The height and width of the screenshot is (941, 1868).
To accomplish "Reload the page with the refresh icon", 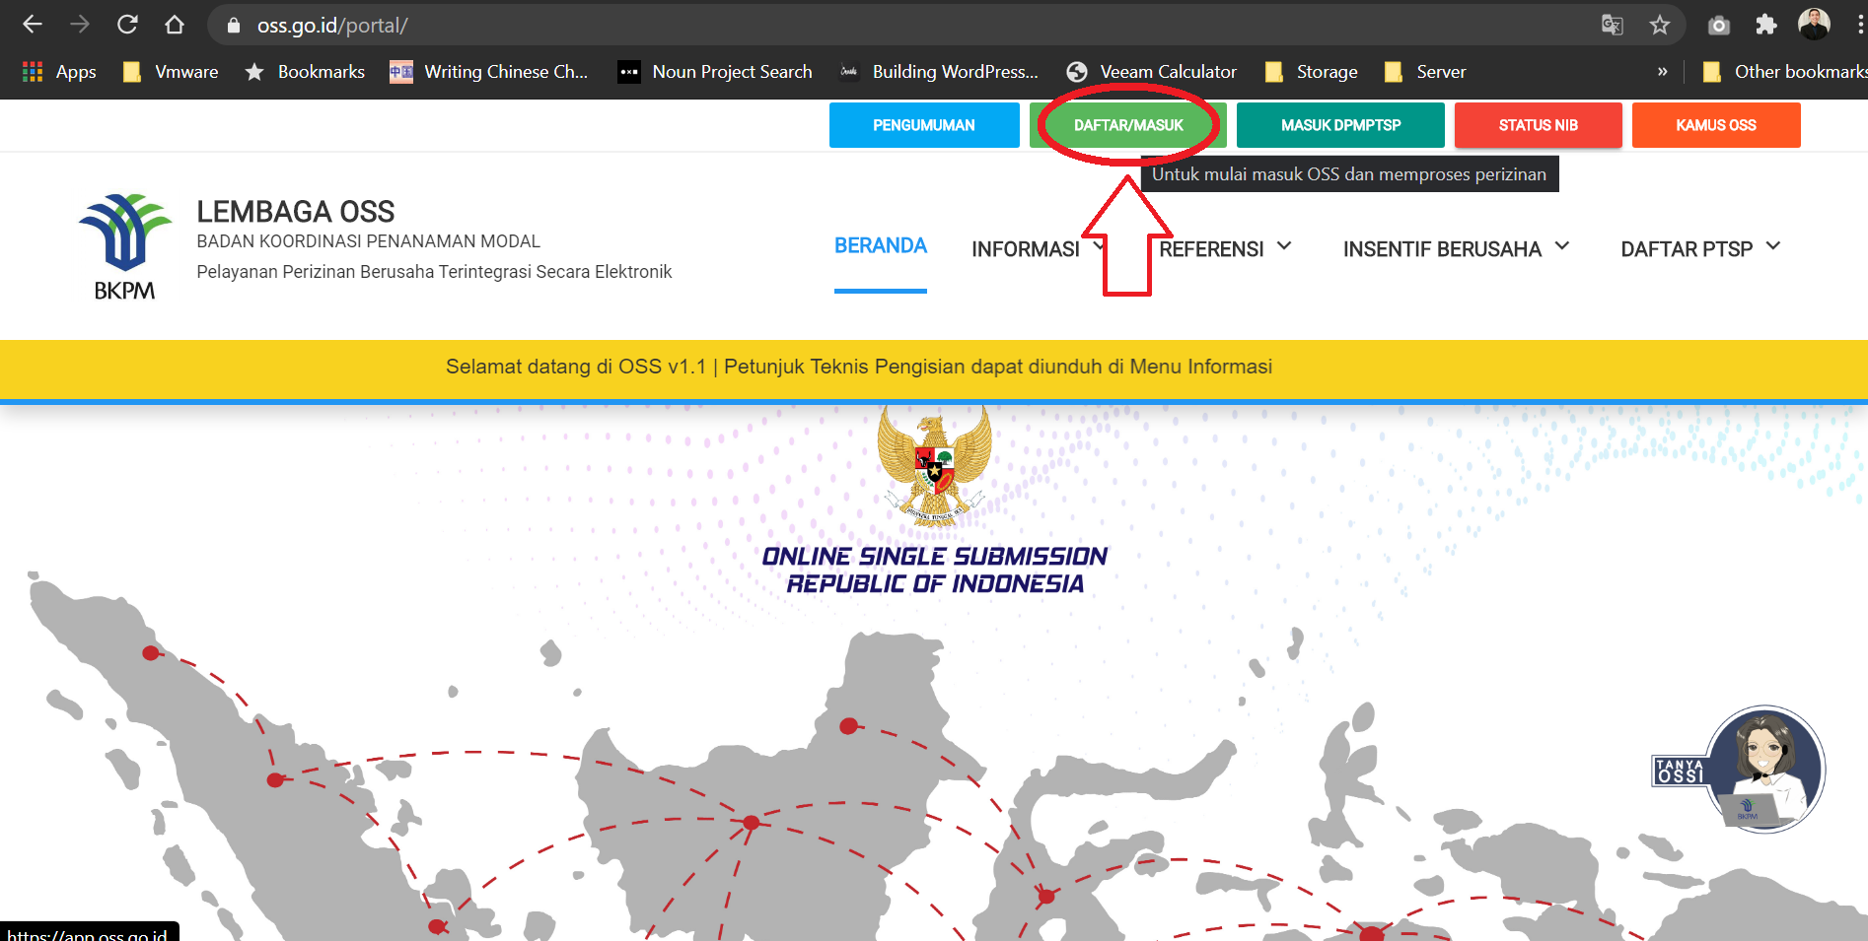I will (127, 25).
